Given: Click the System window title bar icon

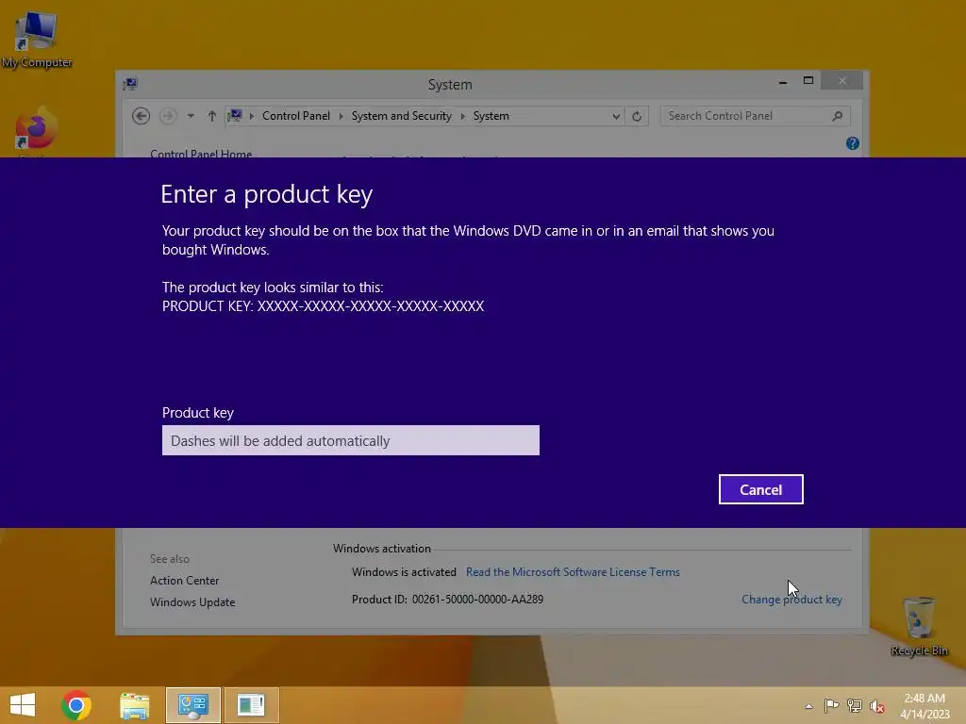Looking at the screenshot, I should tap(130, 84).
